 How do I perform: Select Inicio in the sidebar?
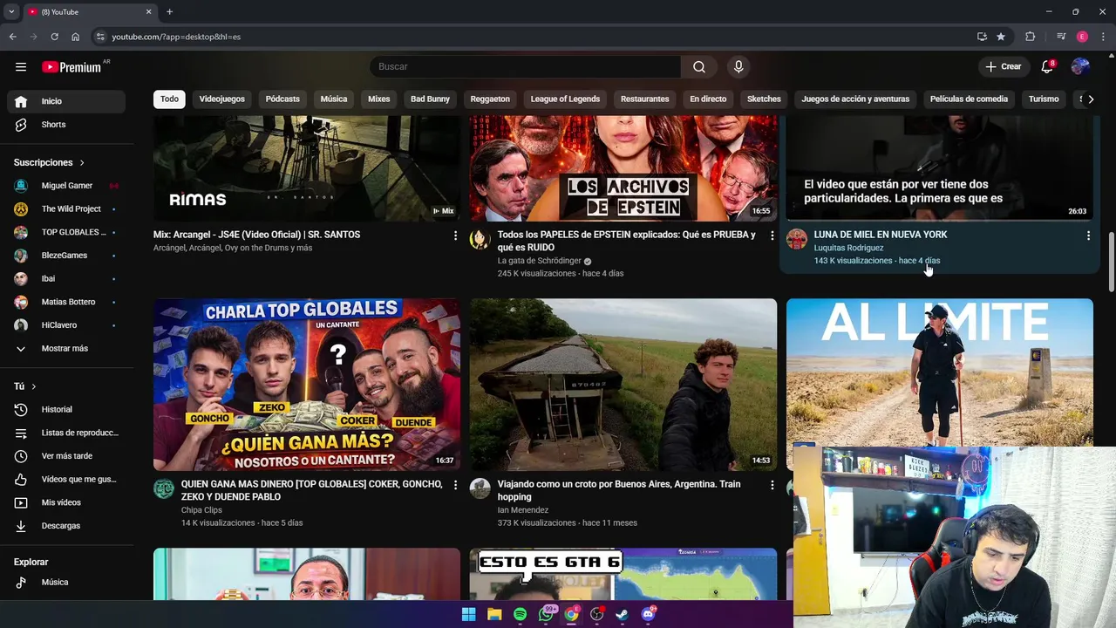[x=66, y=101]
